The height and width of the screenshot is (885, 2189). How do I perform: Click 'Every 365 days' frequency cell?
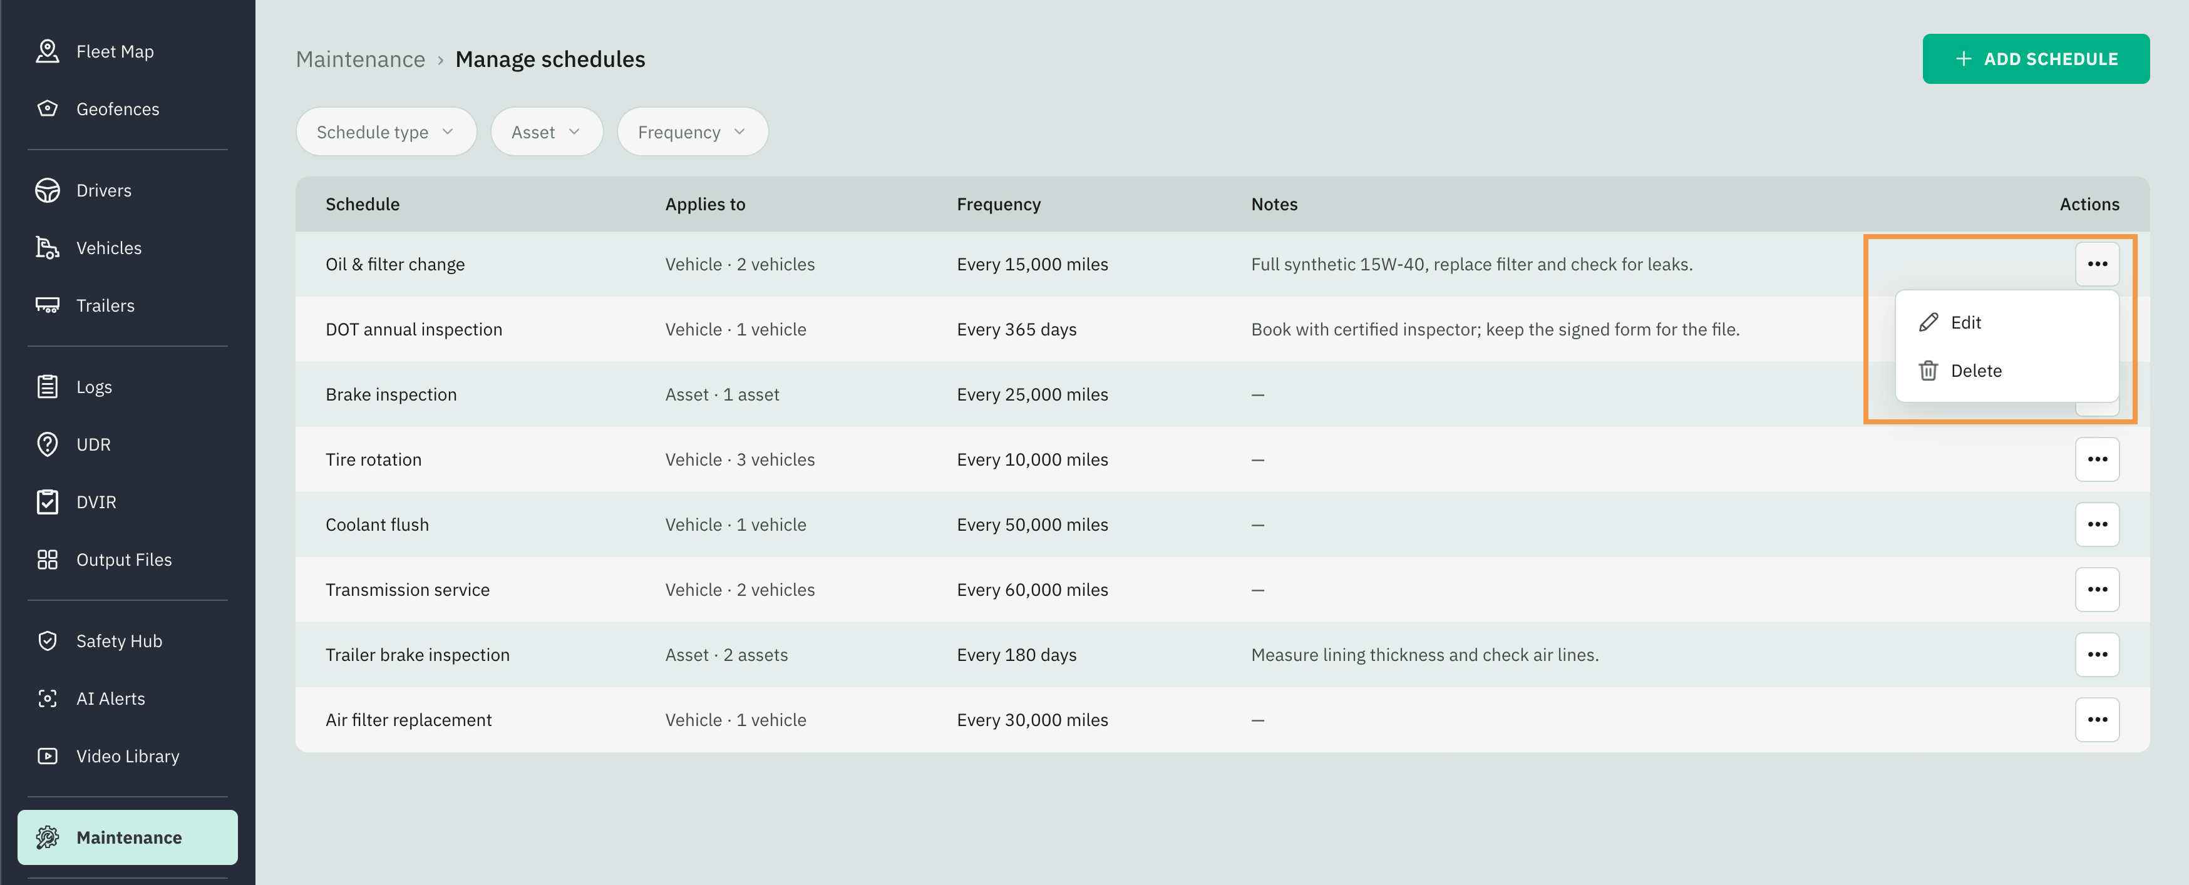click(x=1016, y=330)
